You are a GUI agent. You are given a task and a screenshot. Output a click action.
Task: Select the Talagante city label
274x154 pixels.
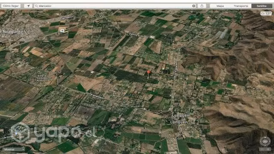12,32
